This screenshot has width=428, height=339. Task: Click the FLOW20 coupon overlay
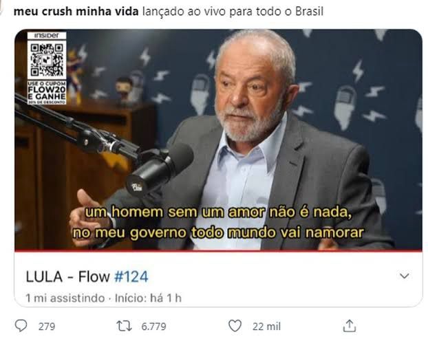point(47,92)
